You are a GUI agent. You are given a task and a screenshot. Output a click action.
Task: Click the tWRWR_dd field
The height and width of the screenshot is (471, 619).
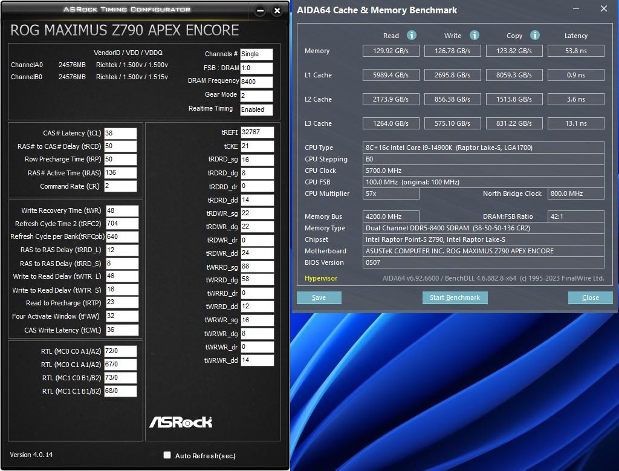pyautogui.click(x=257, y=360)
